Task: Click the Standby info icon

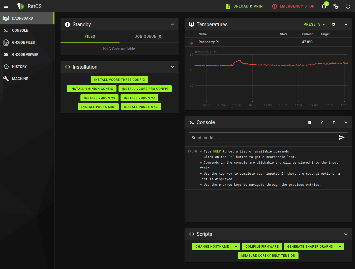Action: click(x=68, y=24)
